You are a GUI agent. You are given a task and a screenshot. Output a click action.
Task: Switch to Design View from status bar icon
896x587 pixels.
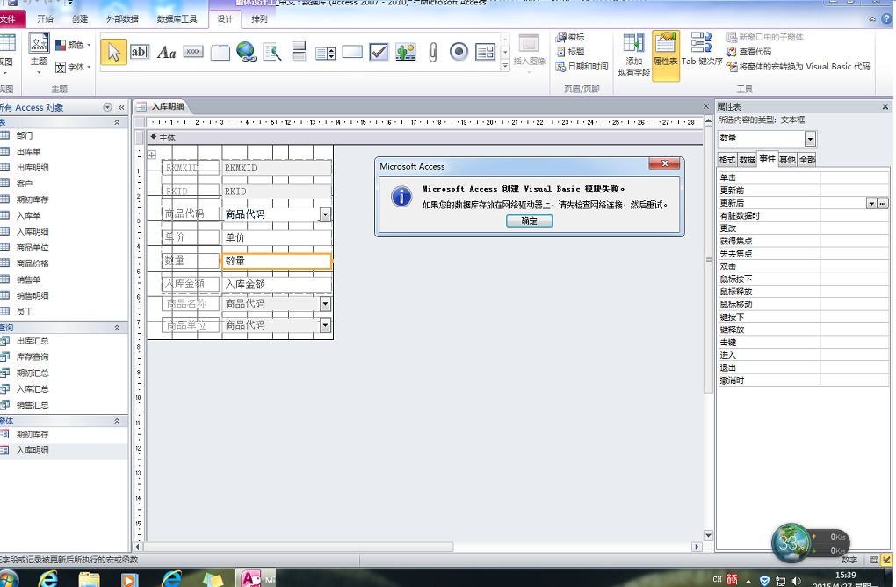pyautogui.click(x=887, y=560)
